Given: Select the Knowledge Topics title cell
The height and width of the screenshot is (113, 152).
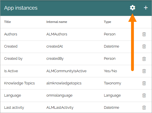Looking at the screenshot, I should (19, 83).
